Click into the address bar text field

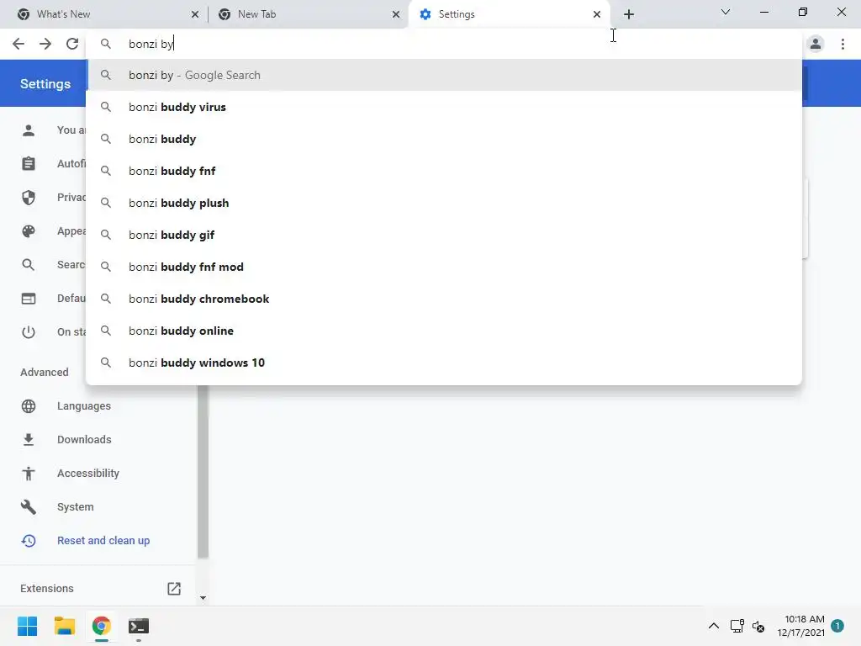click(x=443, y=44)
